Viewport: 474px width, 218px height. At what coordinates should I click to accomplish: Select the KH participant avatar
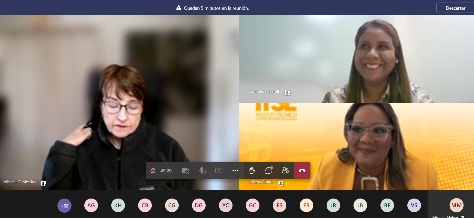click(118, 205)
